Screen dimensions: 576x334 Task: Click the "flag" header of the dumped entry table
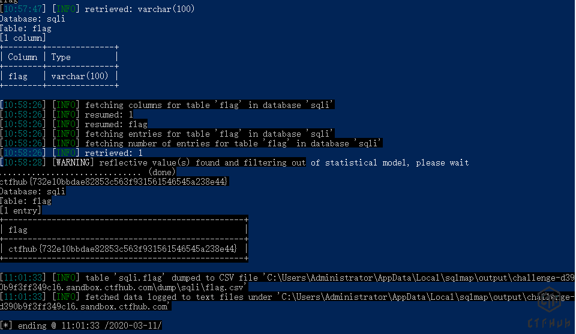pos(18,230)
